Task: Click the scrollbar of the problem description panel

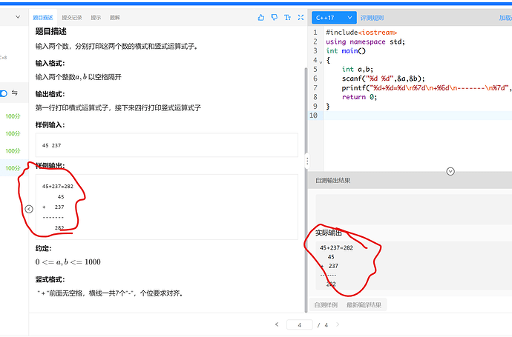Action: pos(306,189)
